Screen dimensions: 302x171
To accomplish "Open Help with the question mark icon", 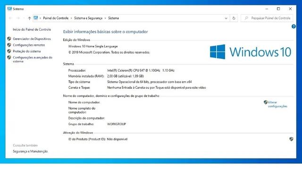I will click(294, 26).
